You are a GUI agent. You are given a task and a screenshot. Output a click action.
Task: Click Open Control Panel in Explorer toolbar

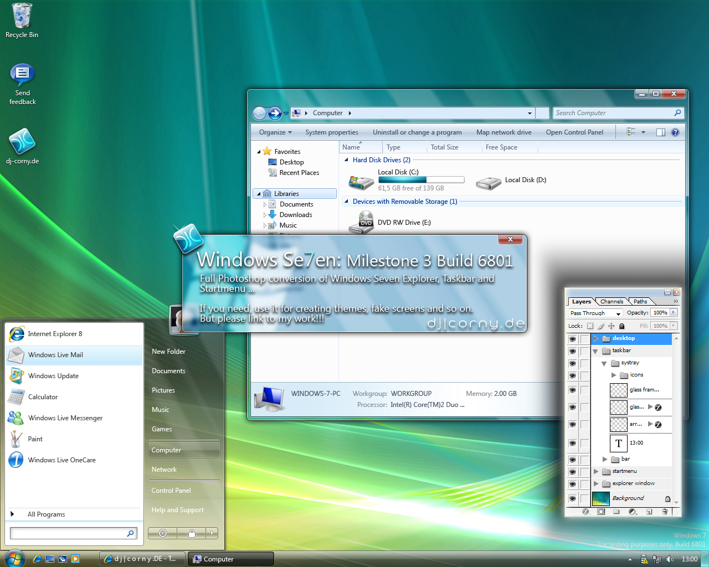tap(574, 132)
